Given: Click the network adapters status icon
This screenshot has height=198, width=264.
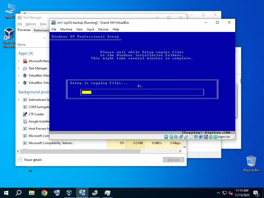Looking at the screenshot, I should coord(181,137).
